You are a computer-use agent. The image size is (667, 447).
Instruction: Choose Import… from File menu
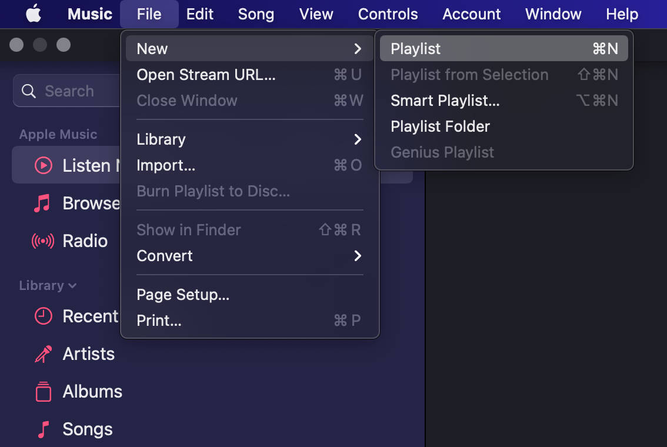pos(250,165)
